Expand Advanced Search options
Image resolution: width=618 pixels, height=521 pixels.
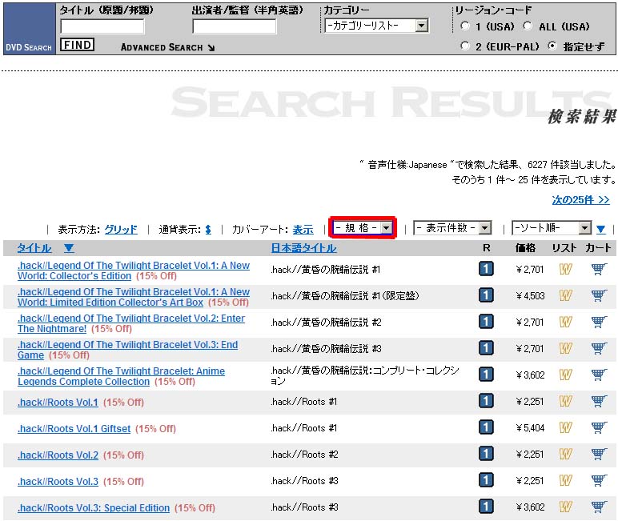[x=167, y=47]
